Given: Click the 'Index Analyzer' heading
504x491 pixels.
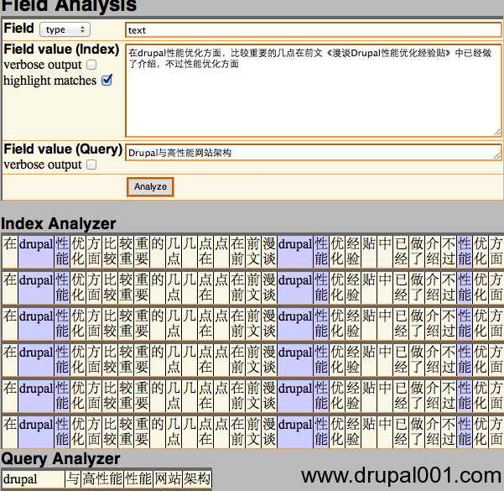Looking at the screenshot, I should click(58, 223).
